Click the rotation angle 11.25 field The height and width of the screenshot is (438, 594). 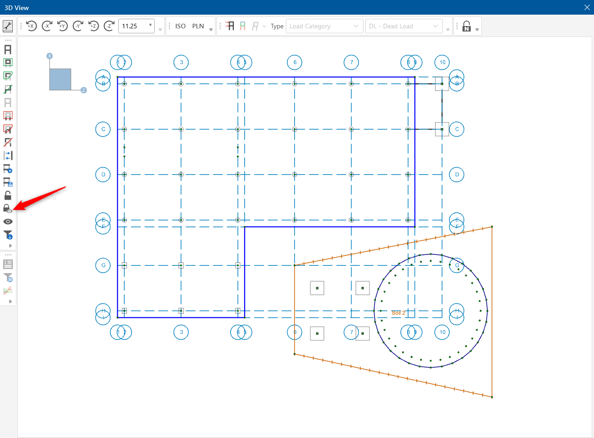click(136, 26)
